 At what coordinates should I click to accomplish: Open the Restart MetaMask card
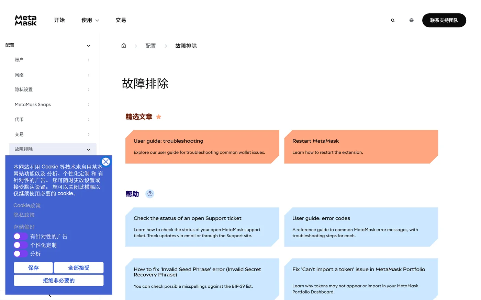coord(361,147)
